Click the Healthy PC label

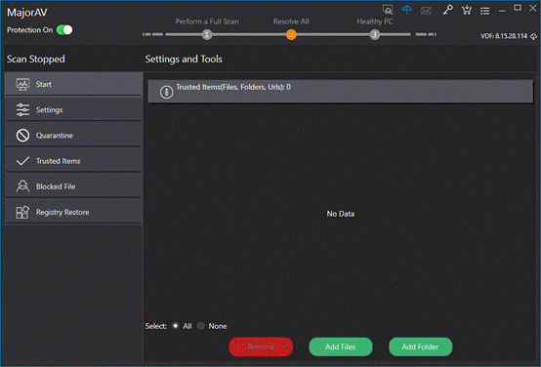click(375, 21)
